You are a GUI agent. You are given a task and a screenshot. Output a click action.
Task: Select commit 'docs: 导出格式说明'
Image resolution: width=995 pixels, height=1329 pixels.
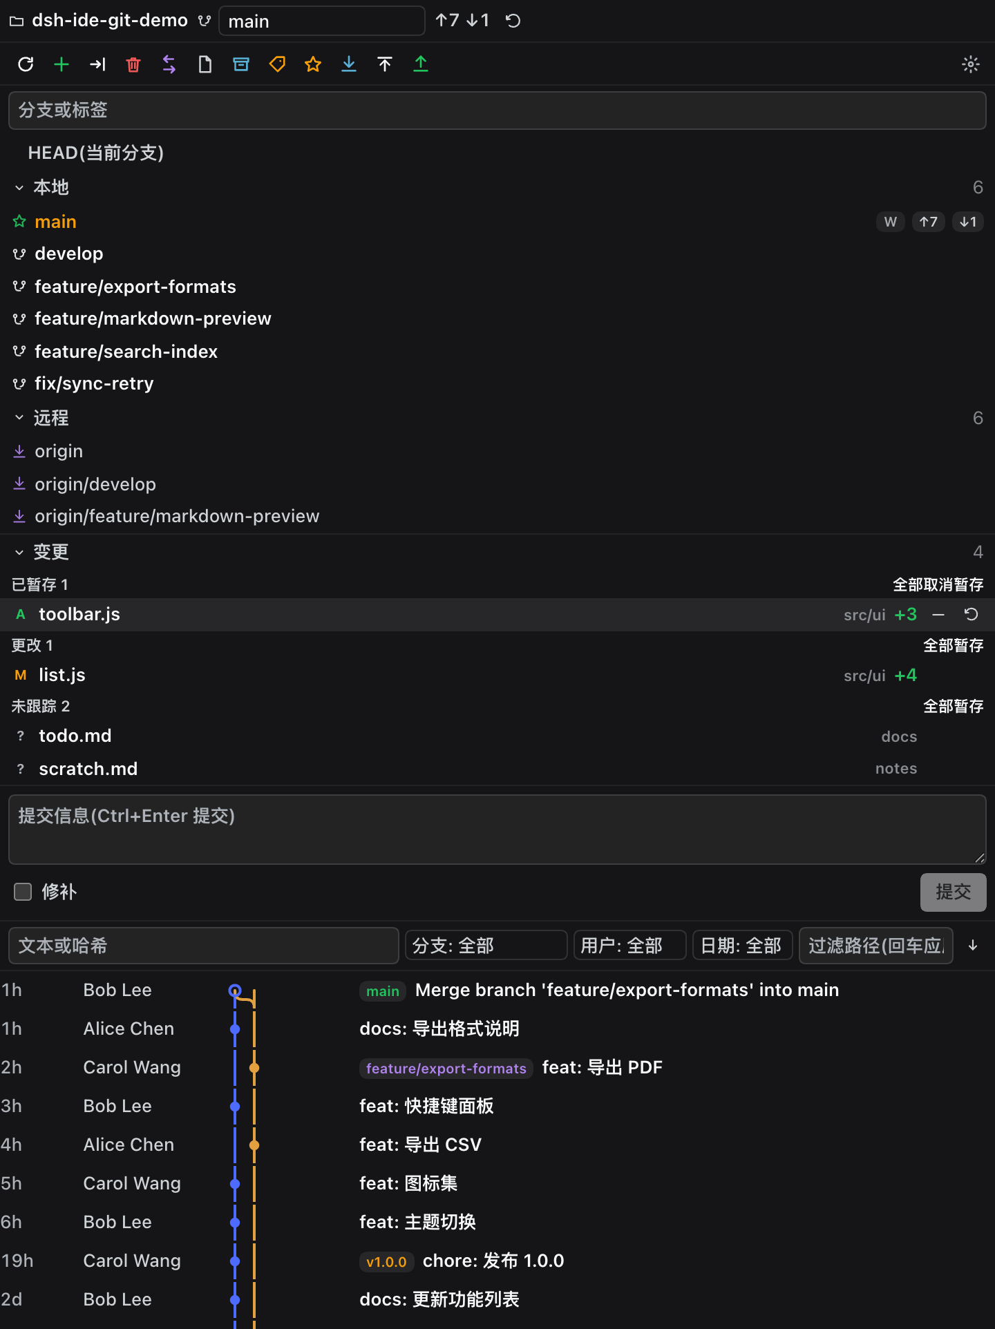pyautogui.click(x=497, y=1029)
